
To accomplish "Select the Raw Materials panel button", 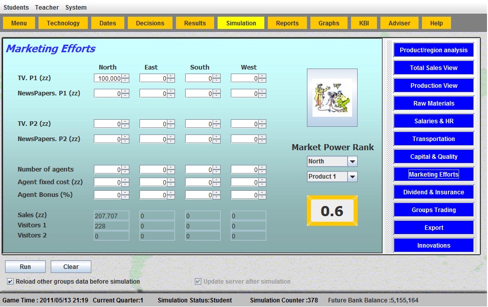I will pyautogui.click(x=433, y=104).
